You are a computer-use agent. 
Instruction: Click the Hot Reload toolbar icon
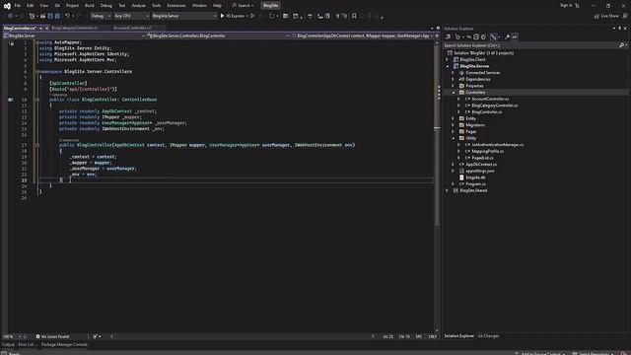[271, 16]
